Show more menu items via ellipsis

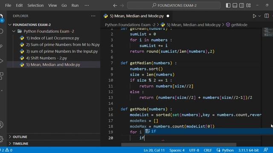87,6
